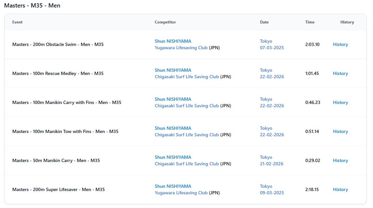Open Chigasaki club link in 50m Manikin Carry row
The height and width of the screenshot is (208, 373).
[187, 164]
